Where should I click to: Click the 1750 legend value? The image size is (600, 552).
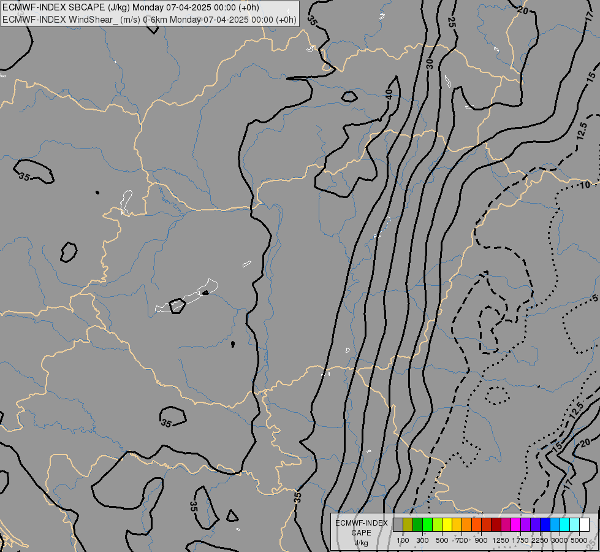pos(520,540)
